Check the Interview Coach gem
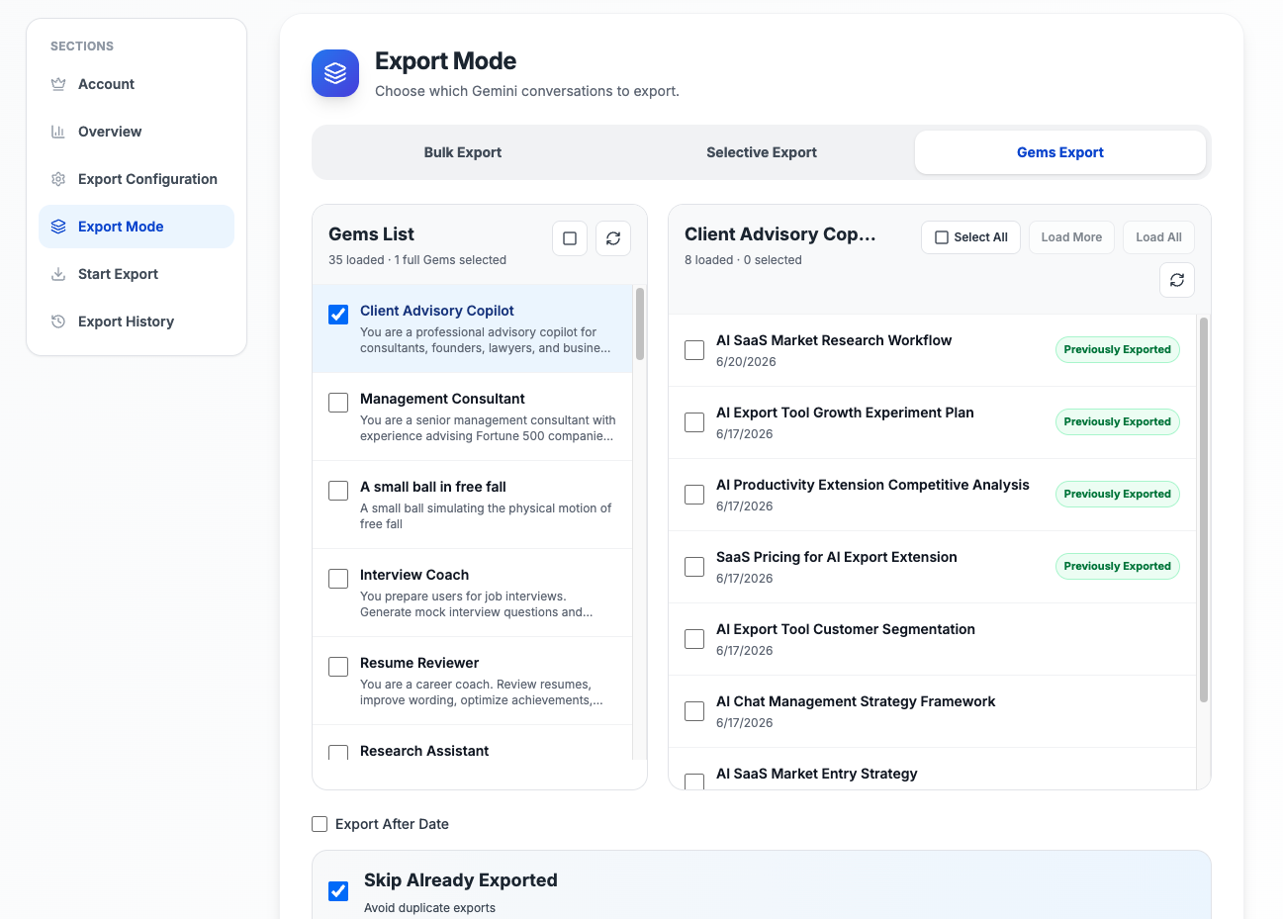Image resolution: width=1283 pixels, height=919 pixels. click(338, 579)
